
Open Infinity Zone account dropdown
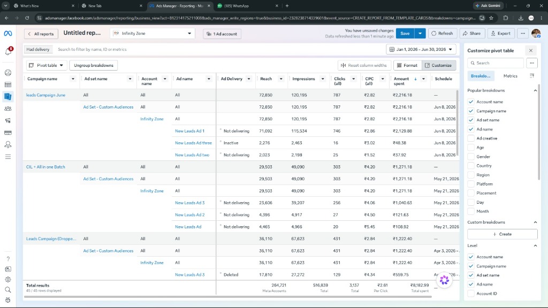(153, 34)
